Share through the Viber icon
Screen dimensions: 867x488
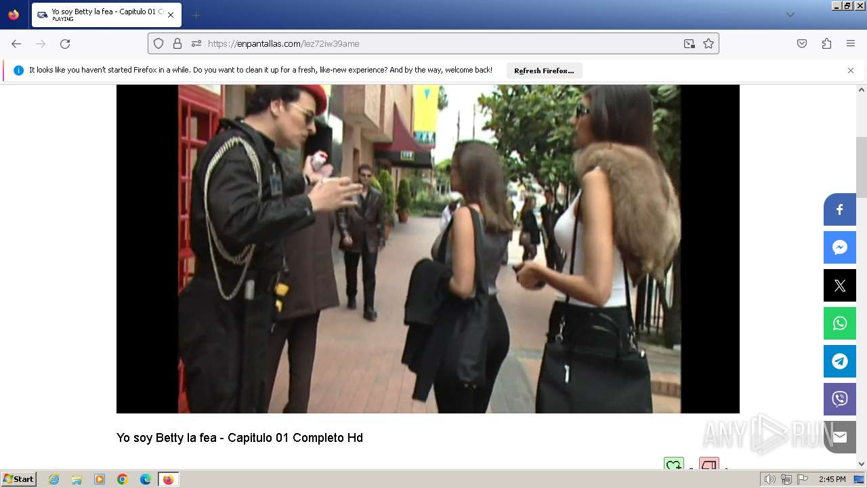839,399
